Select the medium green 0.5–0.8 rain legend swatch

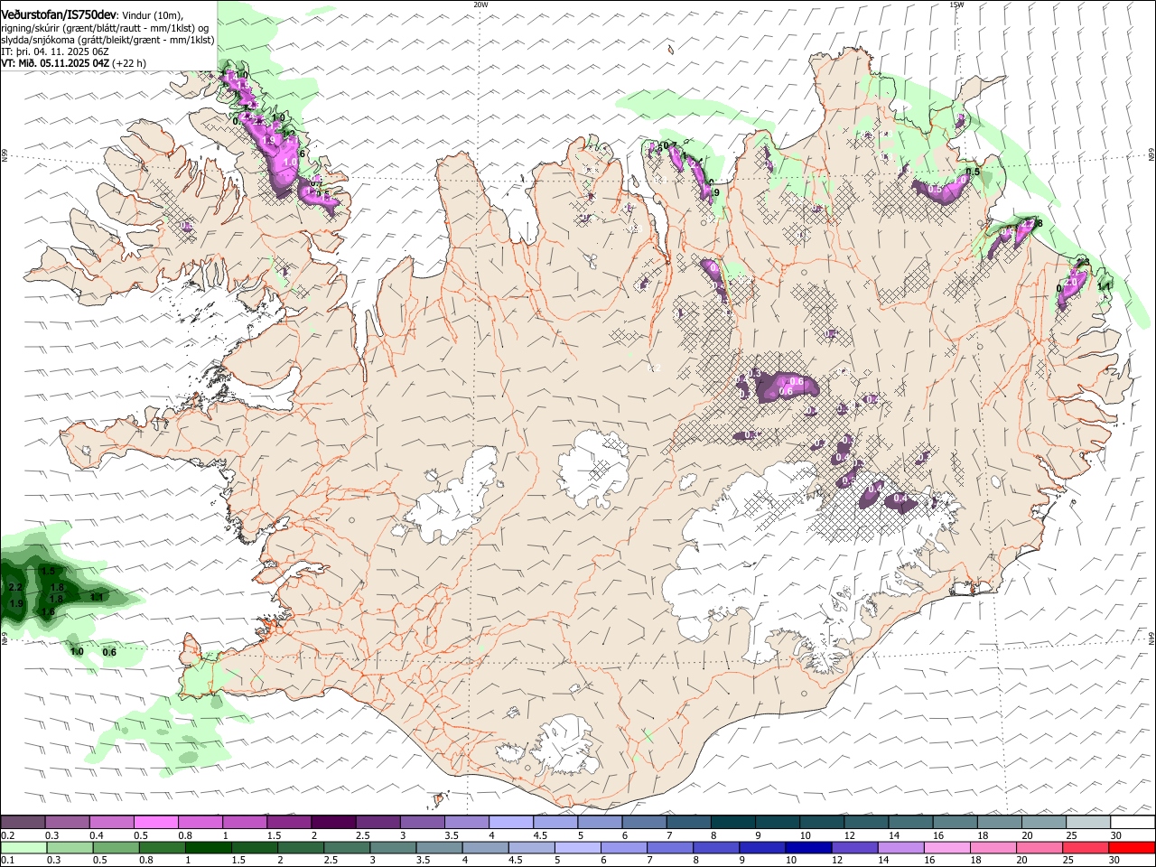117,848
